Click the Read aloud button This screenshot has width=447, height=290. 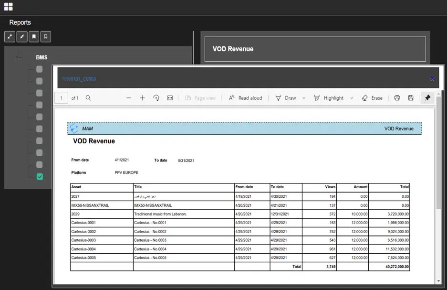245,98
